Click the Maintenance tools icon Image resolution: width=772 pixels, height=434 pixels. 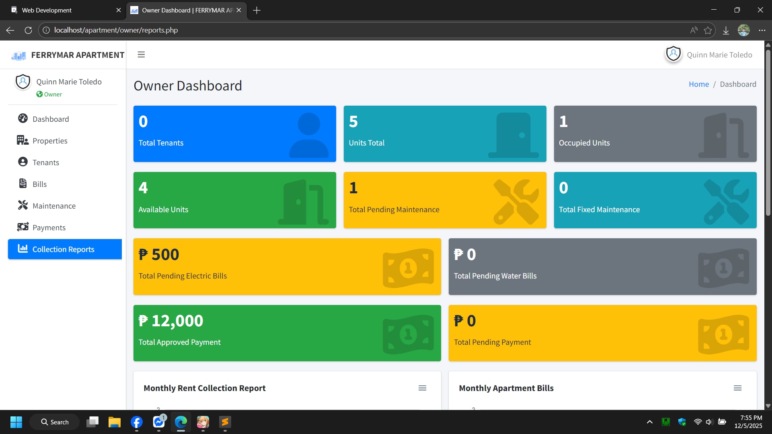(x=23, y=205)
